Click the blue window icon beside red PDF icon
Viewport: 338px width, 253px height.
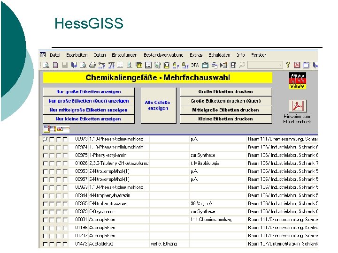306,65
